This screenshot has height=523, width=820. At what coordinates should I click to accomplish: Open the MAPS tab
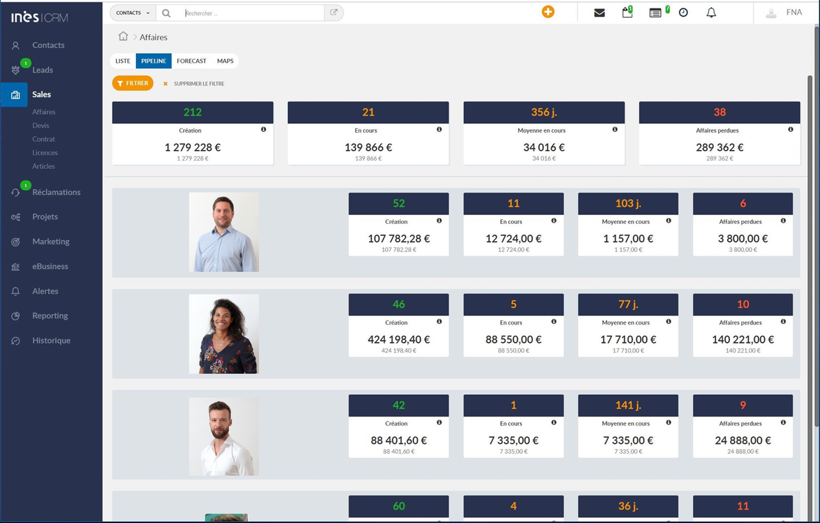coord(225,61)
